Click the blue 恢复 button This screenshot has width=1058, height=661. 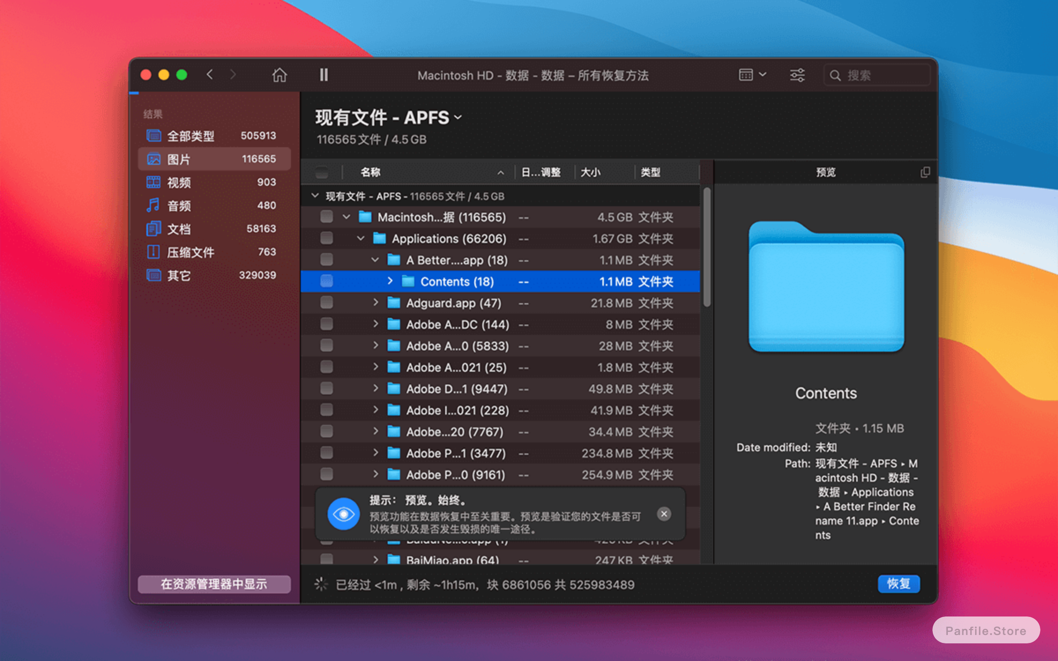[x=899, y=584]
